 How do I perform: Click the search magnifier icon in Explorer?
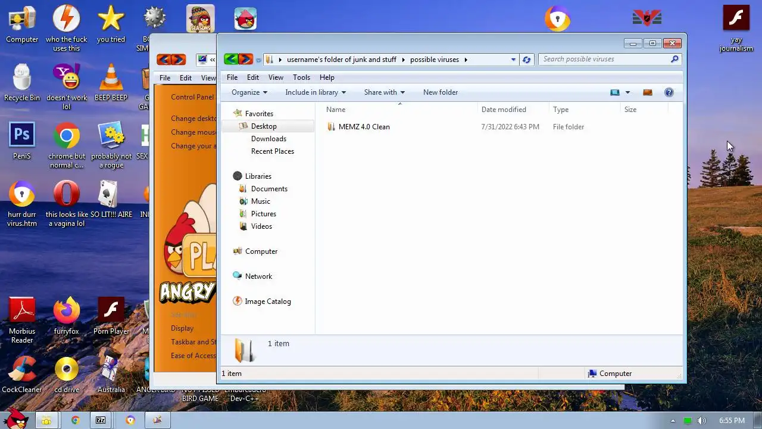674,59
